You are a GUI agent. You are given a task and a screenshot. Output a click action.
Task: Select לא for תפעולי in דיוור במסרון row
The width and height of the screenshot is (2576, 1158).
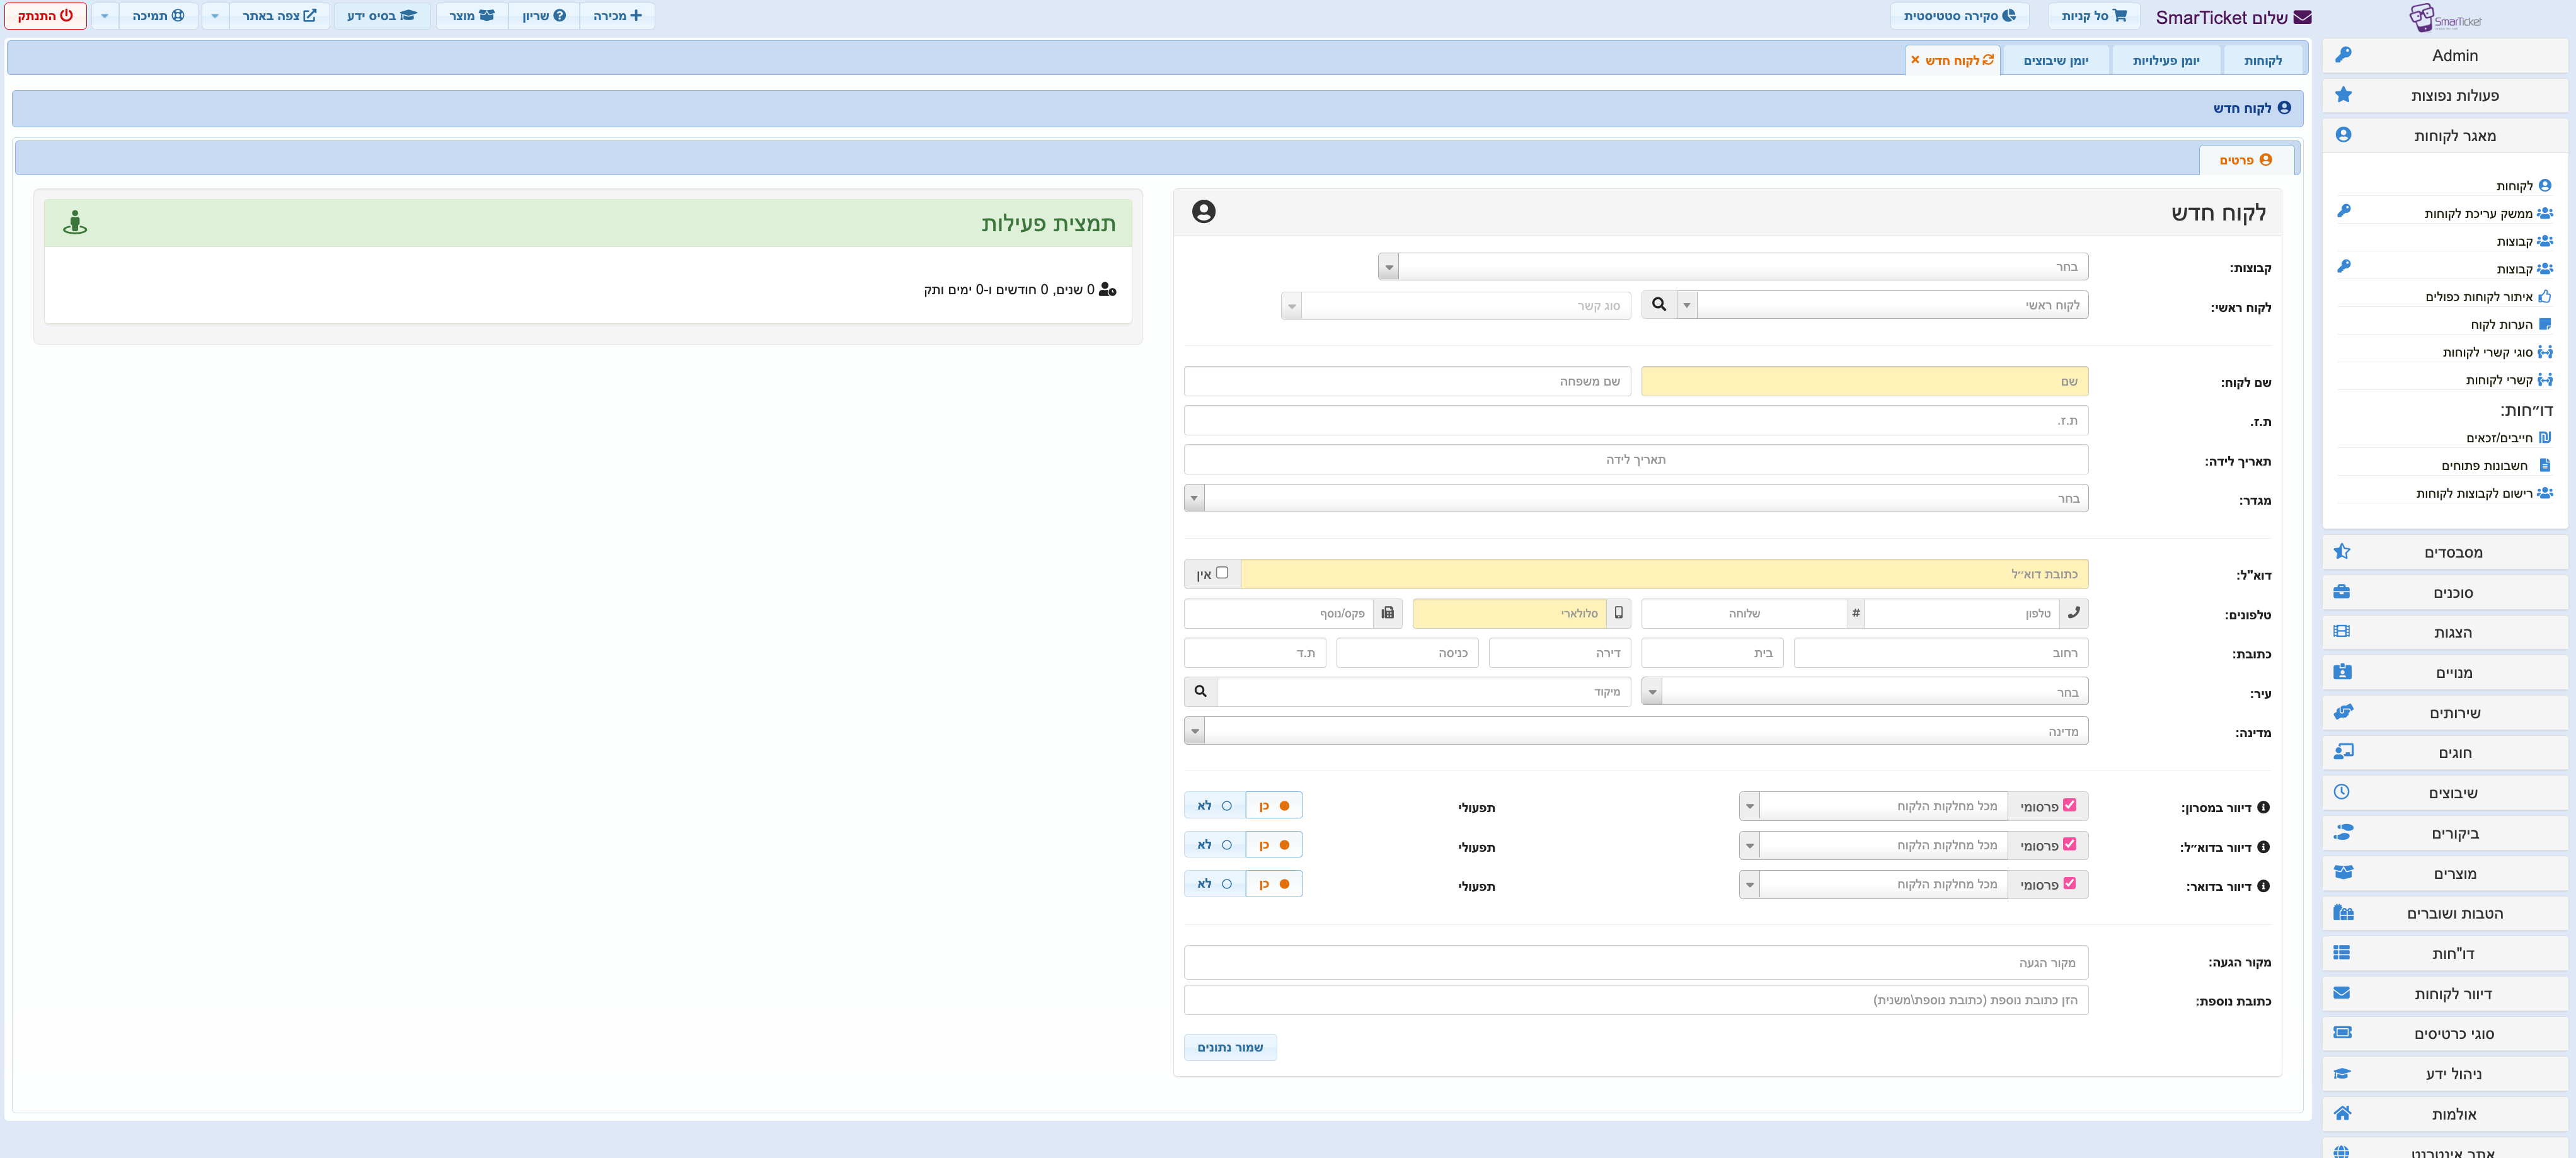[1215, 806]
